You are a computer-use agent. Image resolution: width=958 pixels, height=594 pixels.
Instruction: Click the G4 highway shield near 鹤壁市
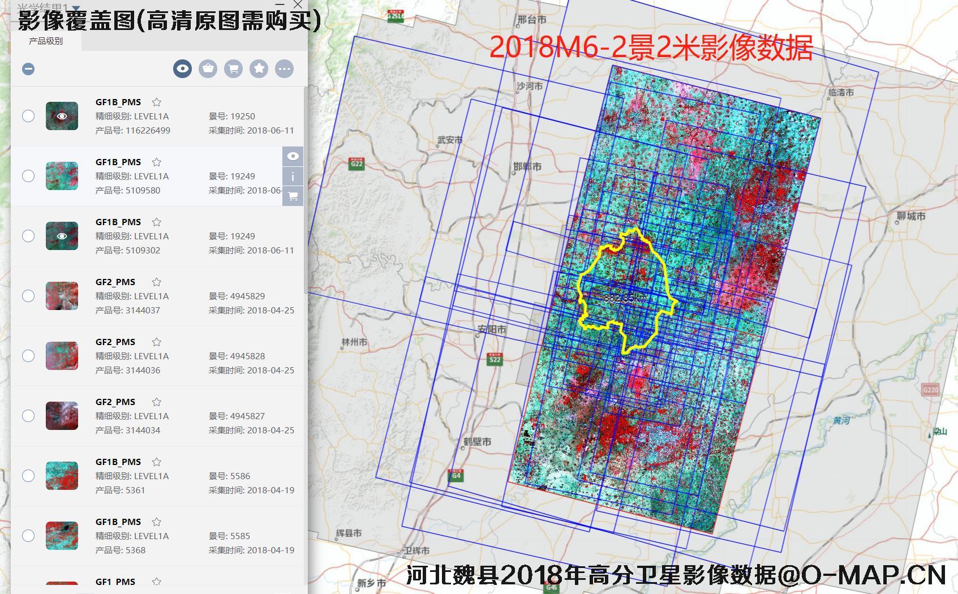pyautogui.click(x=456, y=475)
